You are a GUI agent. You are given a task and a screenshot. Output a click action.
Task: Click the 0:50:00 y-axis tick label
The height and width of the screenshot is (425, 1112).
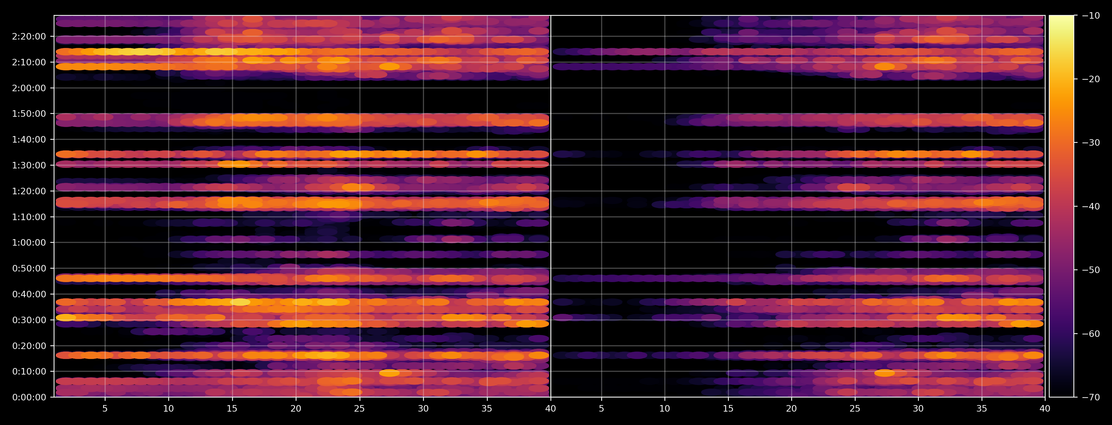pyautogui.click(x=29, y=269)
